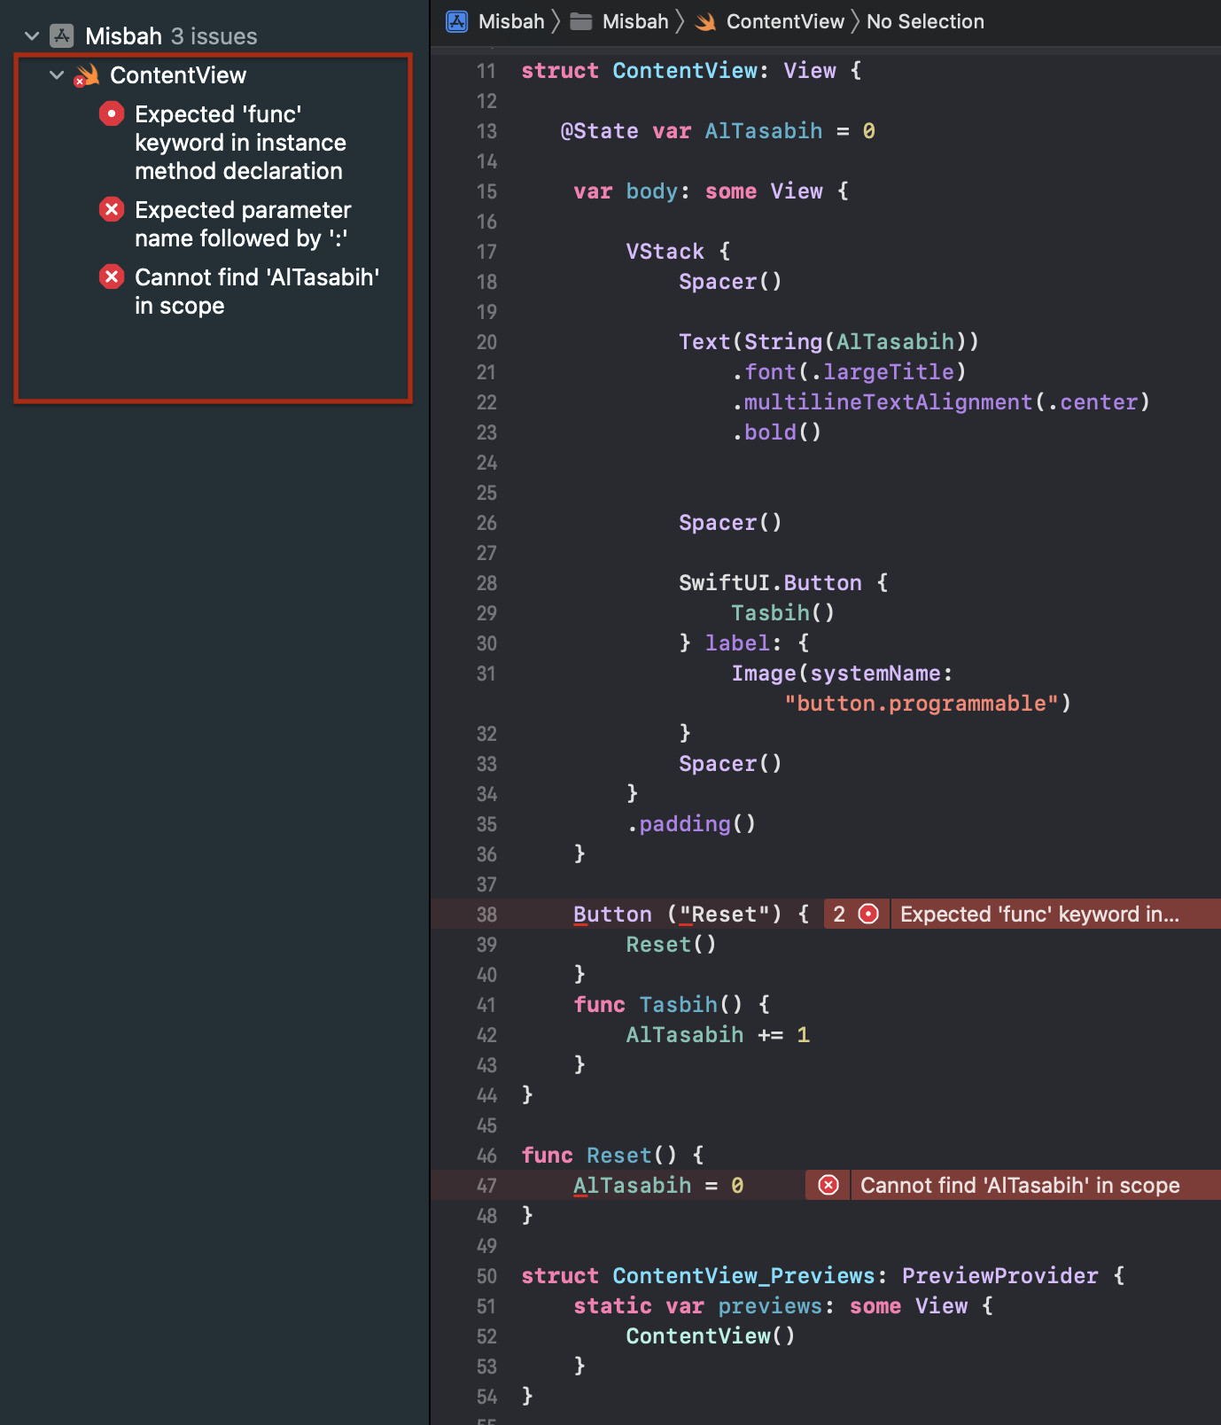Place cursor on 'struct ContentView: View' line
Image resolution: width=1221 pixels, height=1425 pixels.
tap(691, 71)
